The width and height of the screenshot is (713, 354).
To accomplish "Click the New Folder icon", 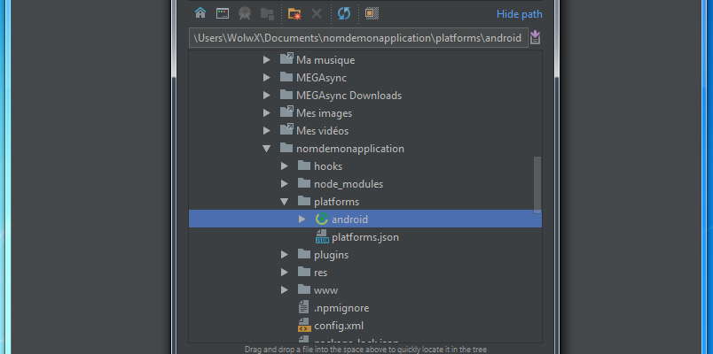I will pyautogui.click(x=294, y=13).
